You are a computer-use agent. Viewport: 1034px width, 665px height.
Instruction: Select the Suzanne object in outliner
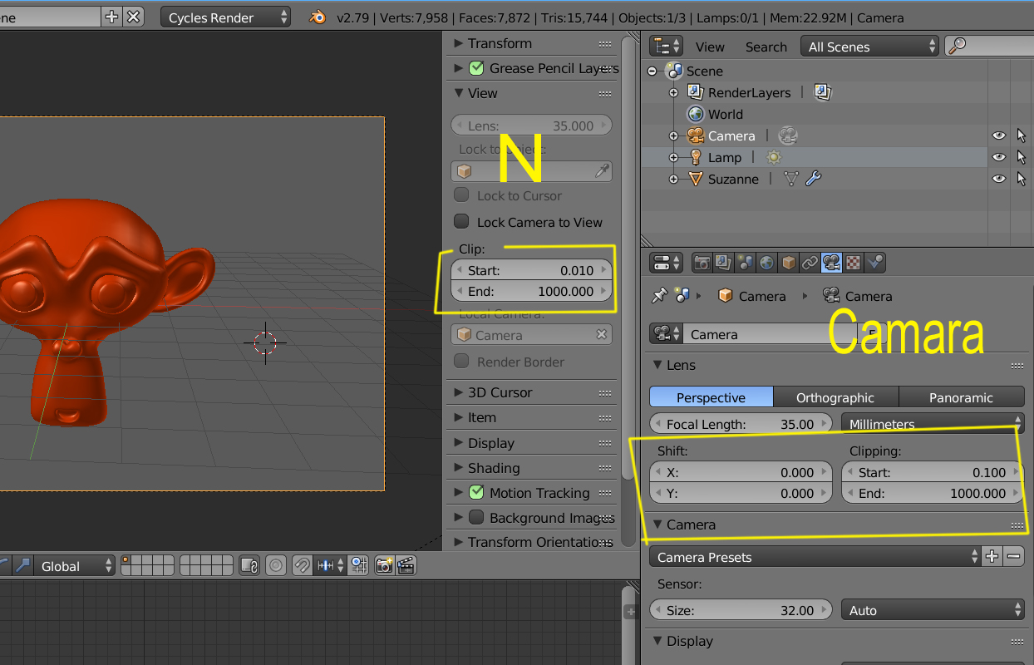click(x=733, y=179)
